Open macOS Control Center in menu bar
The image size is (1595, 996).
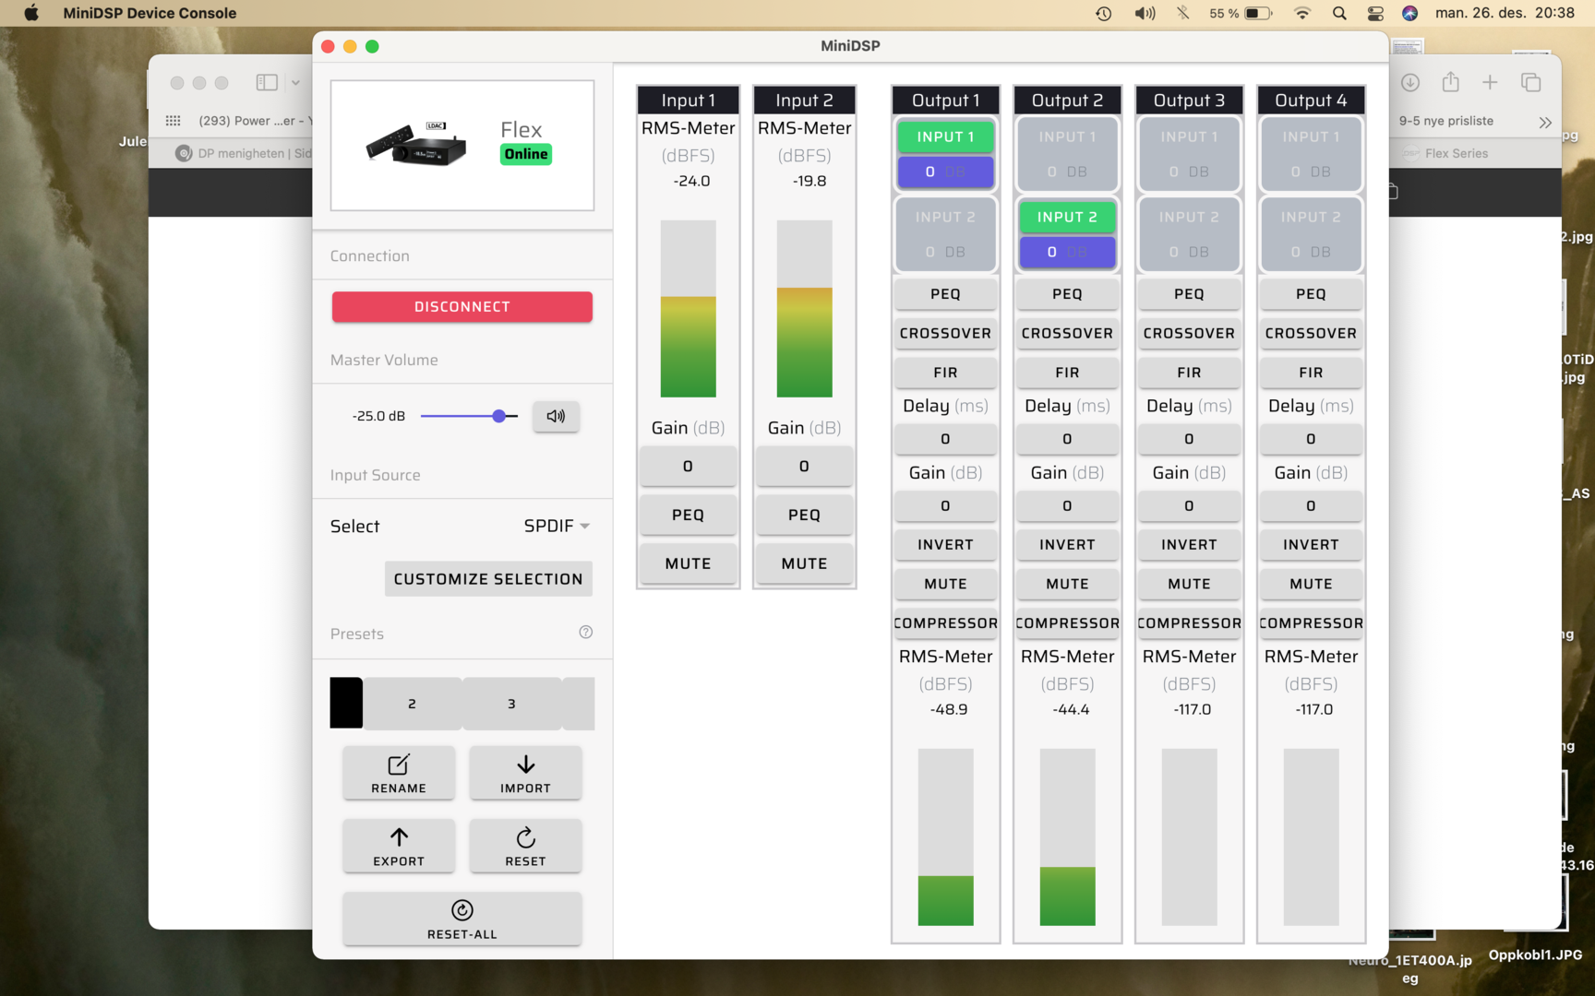pyautogui.click(x=1375, y=13)
